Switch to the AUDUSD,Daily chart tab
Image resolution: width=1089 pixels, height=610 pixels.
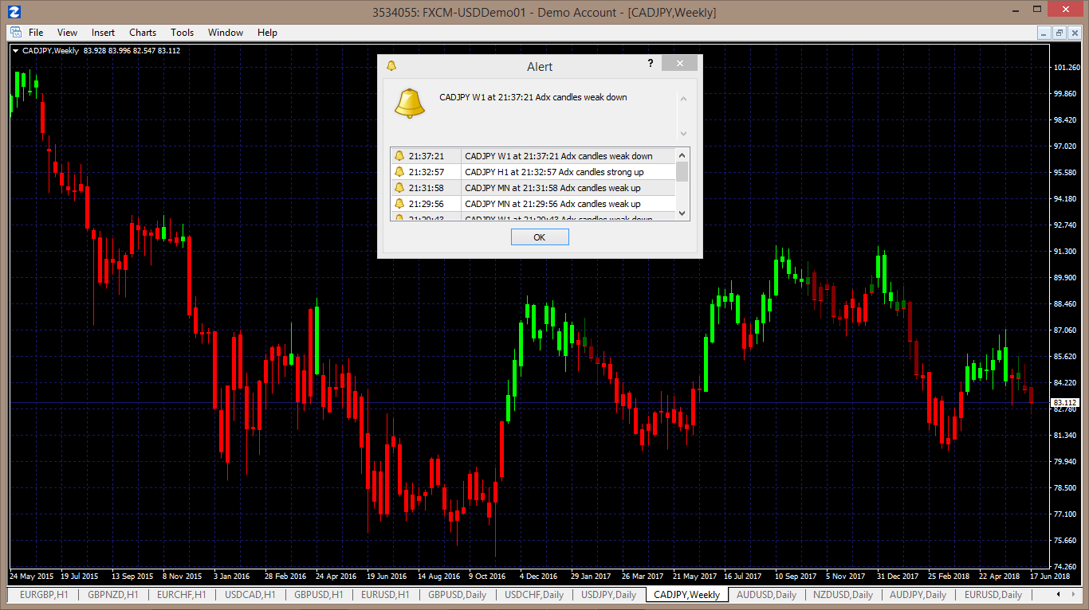pyautogui.click(x=766, y=595)
